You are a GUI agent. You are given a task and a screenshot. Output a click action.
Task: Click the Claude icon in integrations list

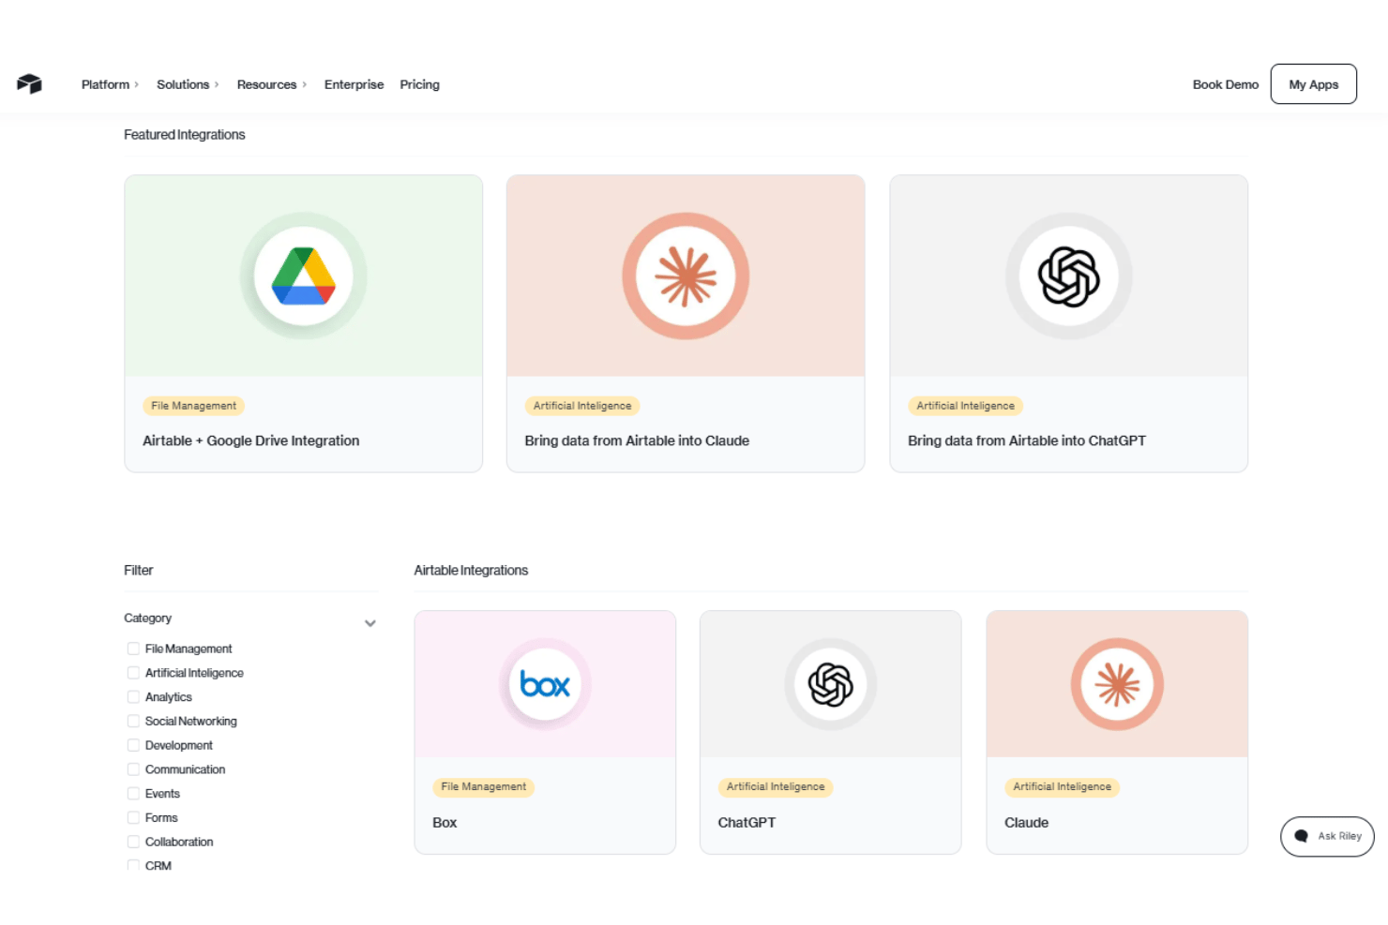(x=1117, y=684)
